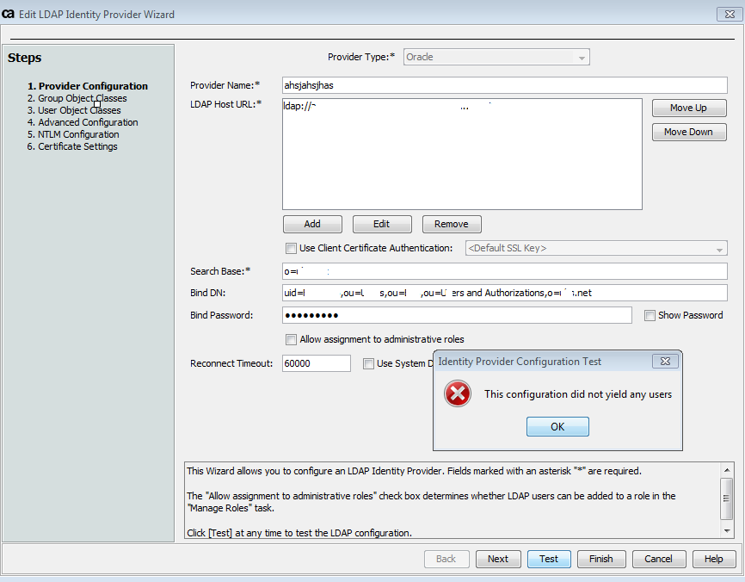This screenshot has width=745, height=582.
Task: Click the down arrow on the description scrollbar
Action: [x=727, y=533]
